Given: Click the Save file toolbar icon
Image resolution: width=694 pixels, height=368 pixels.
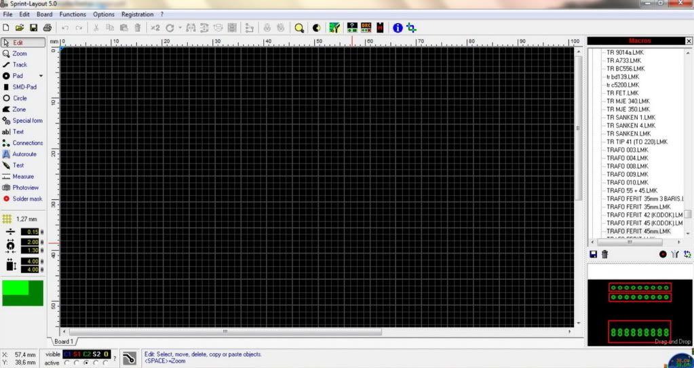Looking at the screenshot, I should [x=33, y=28].
